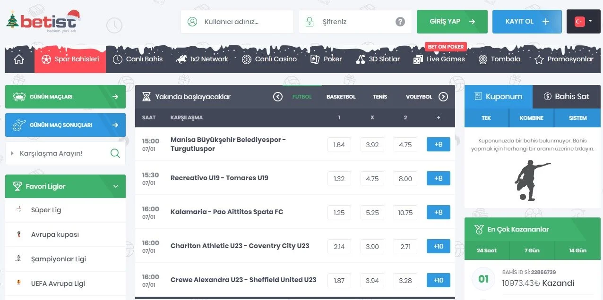Image resolution: width=603 pixels, height=300 pixels.
Task: Open 3D Slotlar menu item
Action: pyautogui.click(x=378, y=59)
